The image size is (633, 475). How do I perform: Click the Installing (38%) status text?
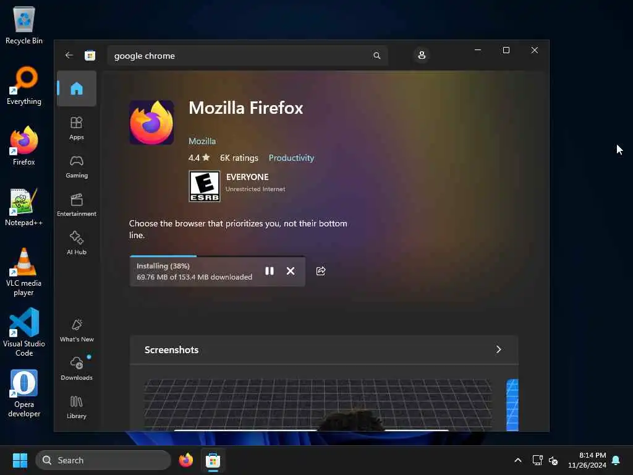click(163, 266)
